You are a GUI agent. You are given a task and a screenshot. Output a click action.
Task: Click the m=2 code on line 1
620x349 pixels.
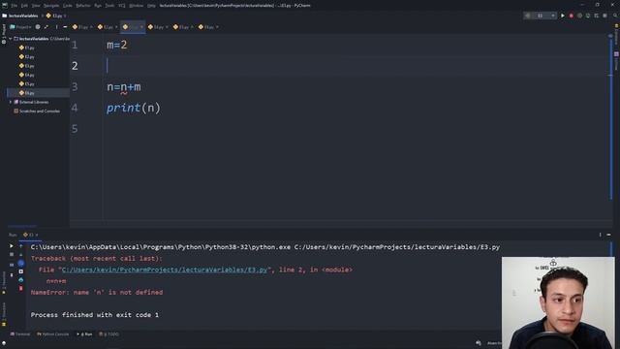pos(117,45)
